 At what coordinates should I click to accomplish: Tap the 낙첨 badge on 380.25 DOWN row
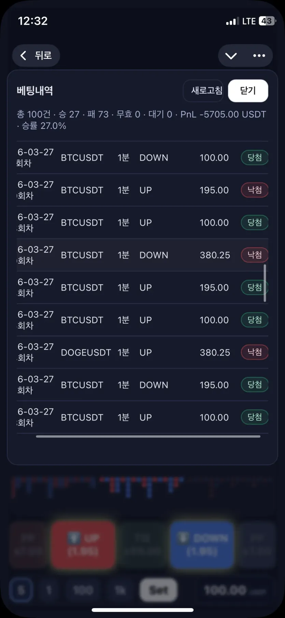pyautogui.click(x=255, y=255)
